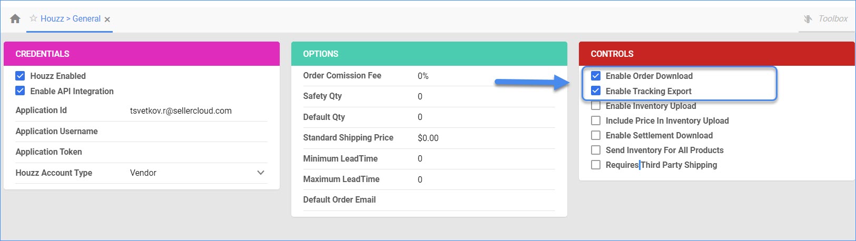
Task: Click the Minimum LeadTime label
Action: [340, 158]
